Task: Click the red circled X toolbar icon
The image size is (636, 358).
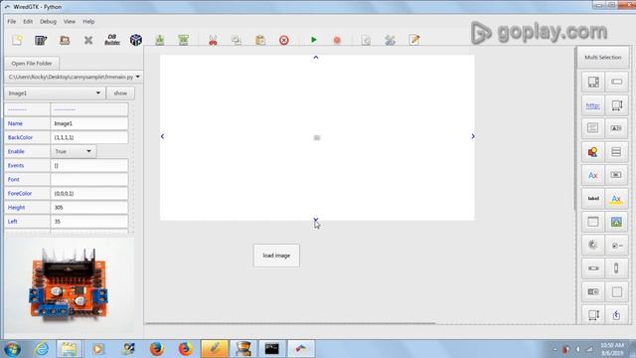Action: (x=284, y=40)
